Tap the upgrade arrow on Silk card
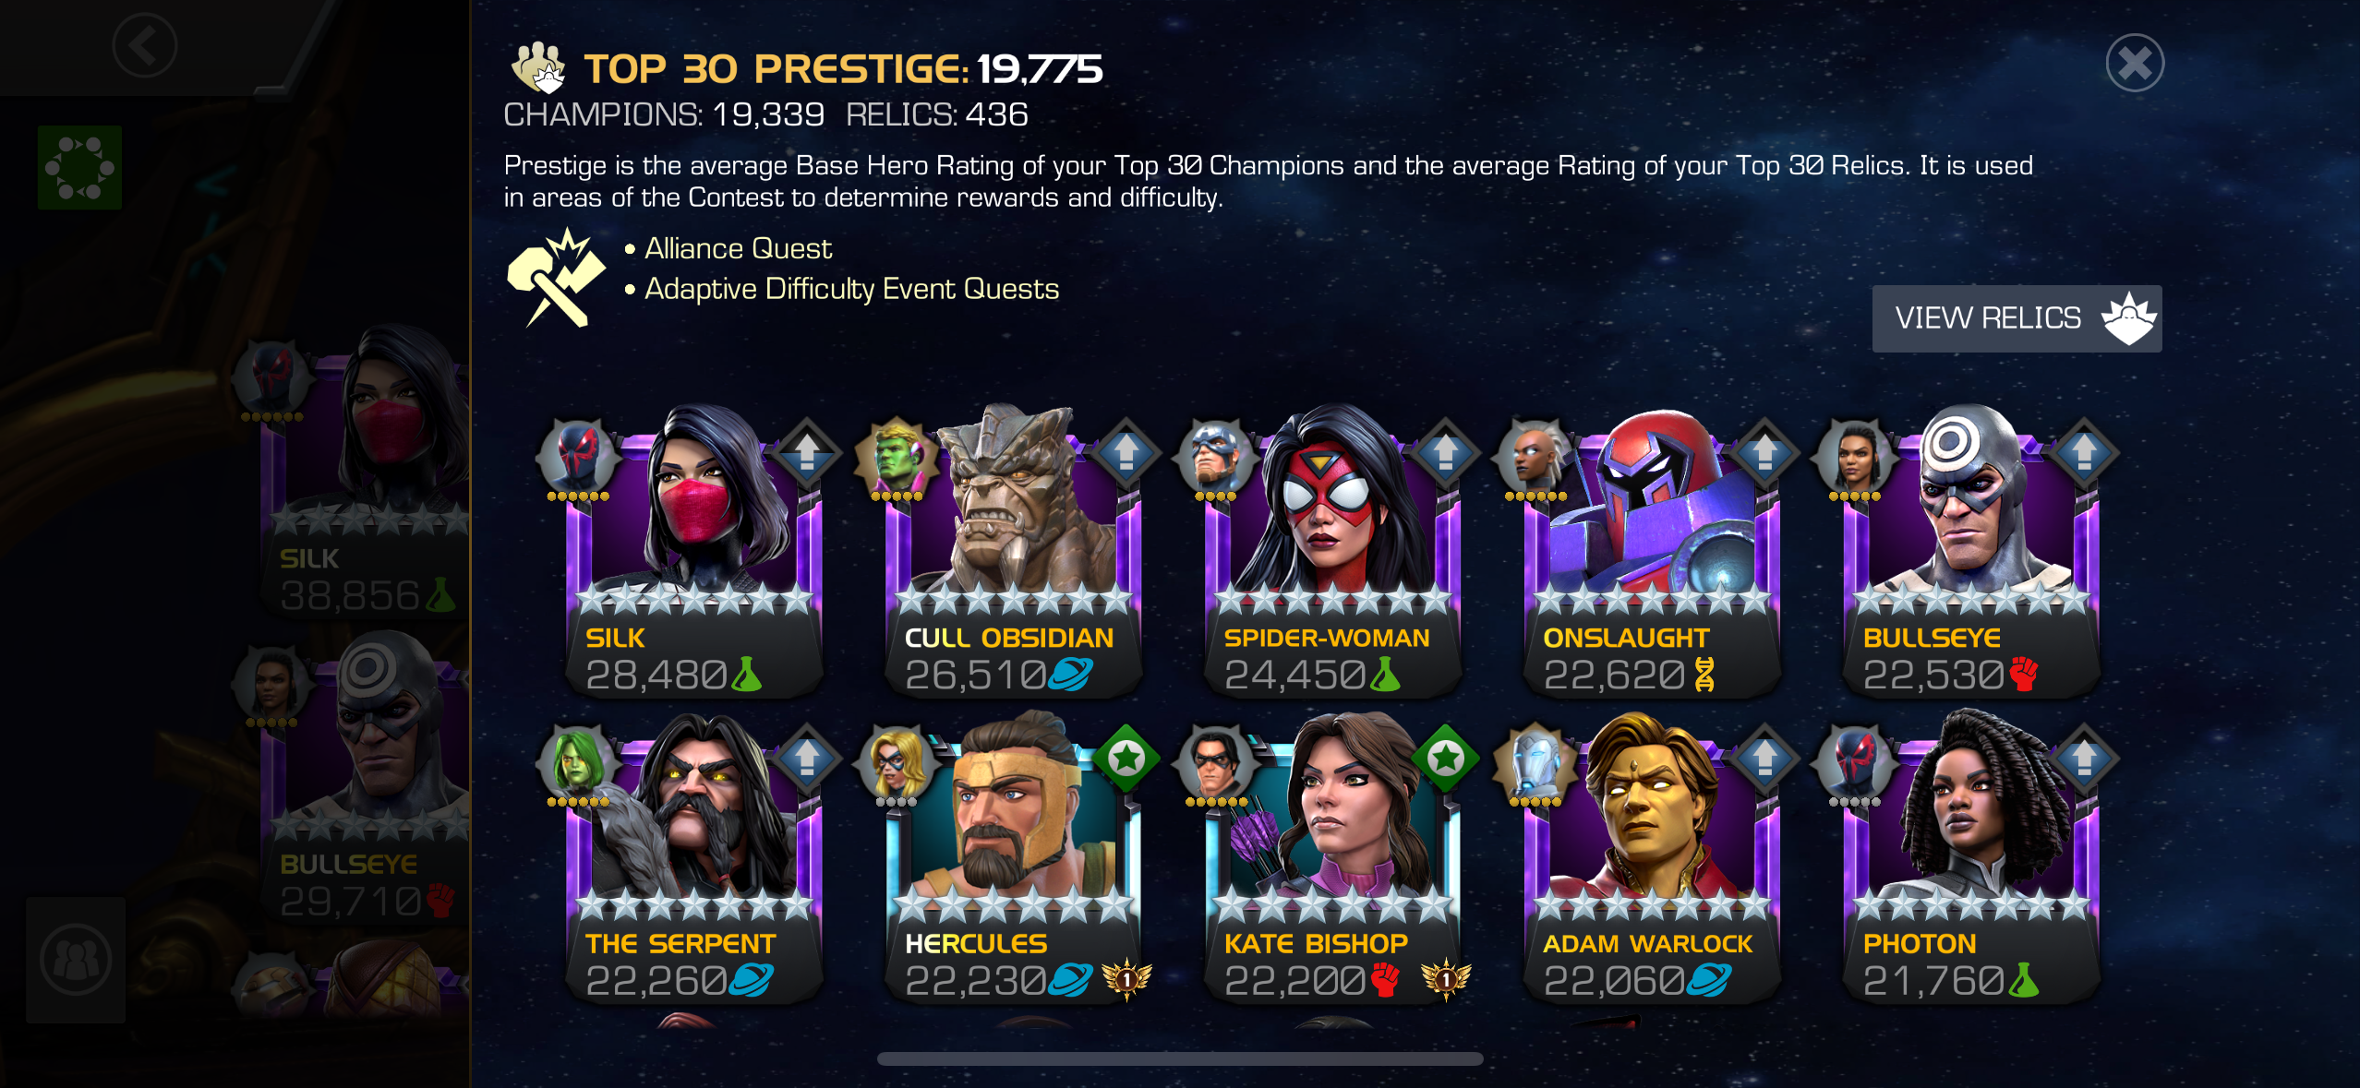This screenshot has width=2360, height=1088. [806, 453]
